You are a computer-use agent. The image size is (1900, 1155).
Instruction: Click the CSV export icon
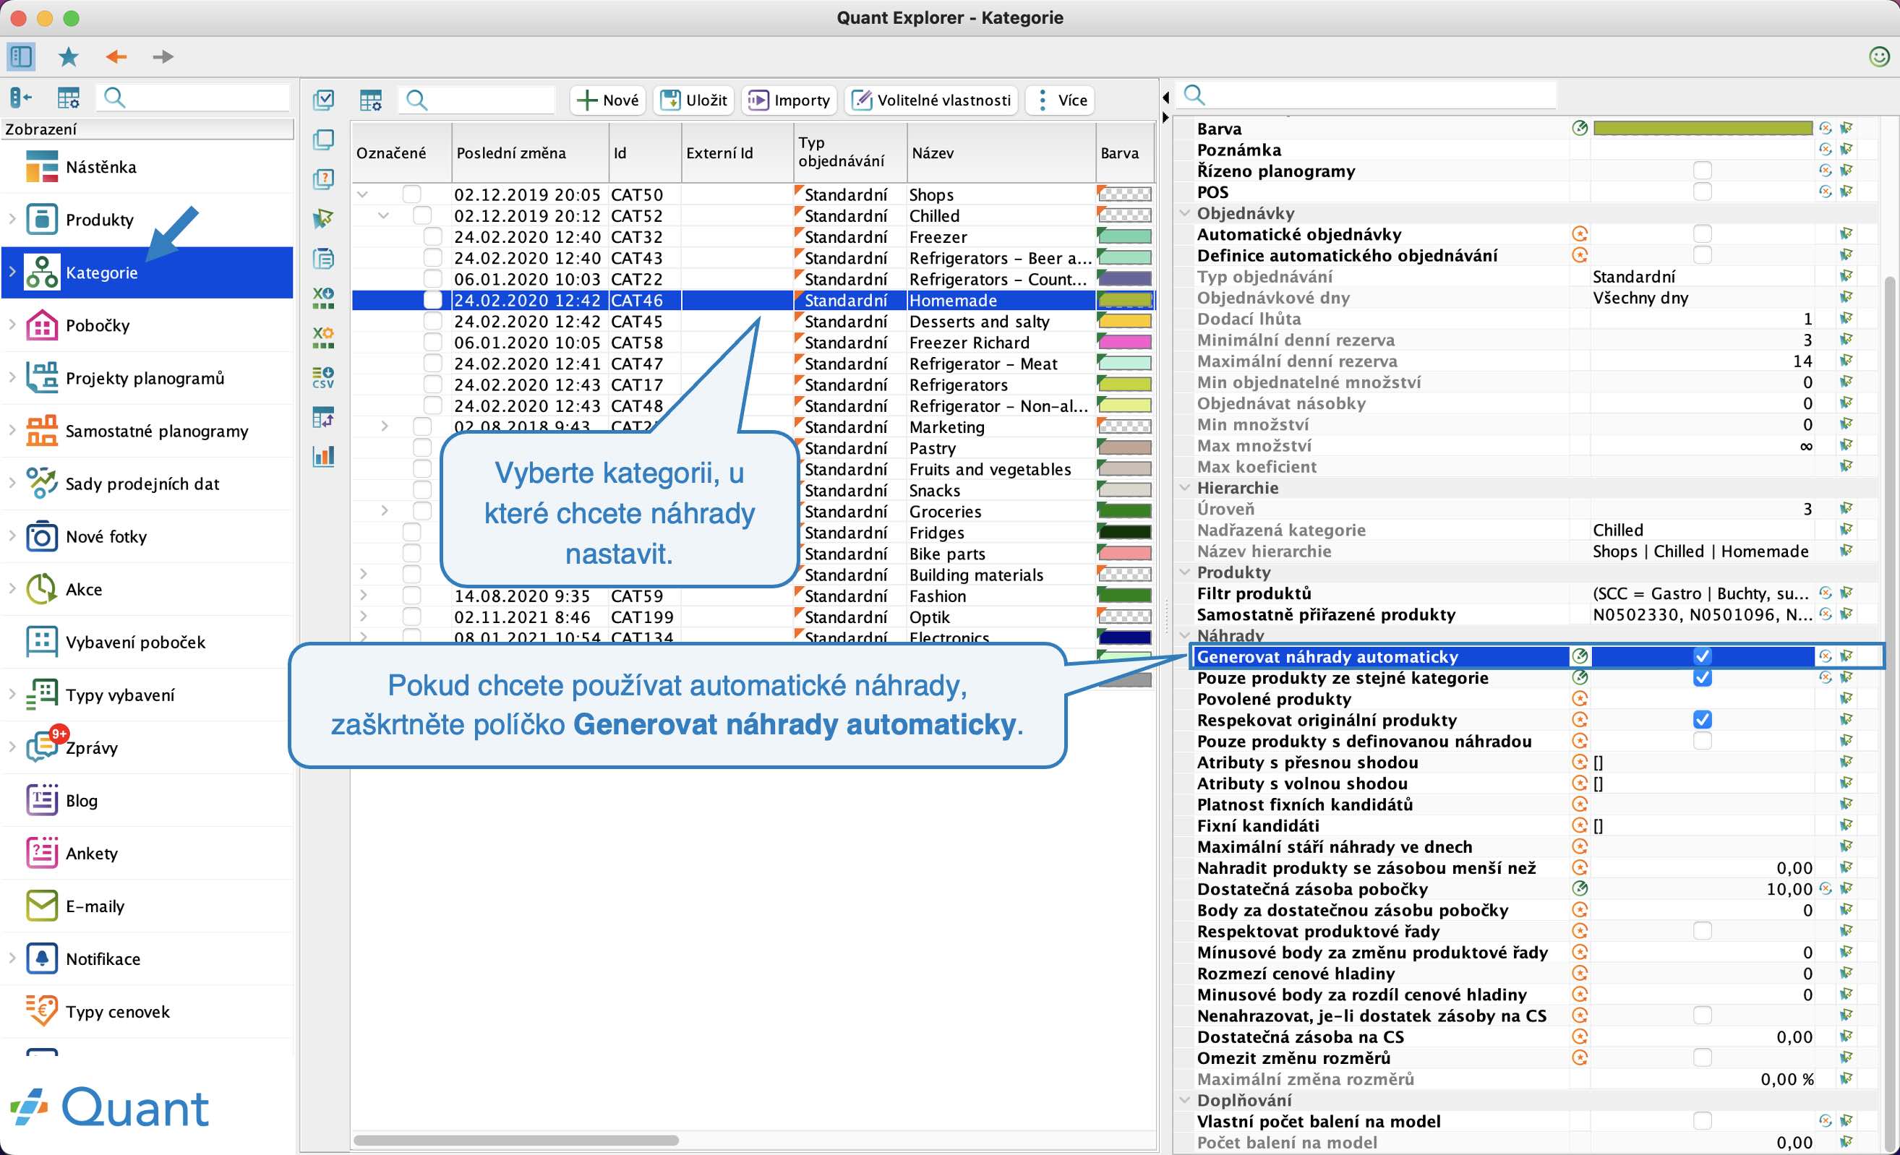click(x=324, y=377)
